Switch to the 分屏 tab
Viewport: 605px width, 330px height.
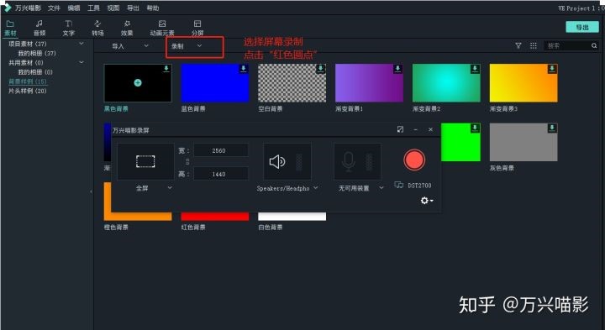(197, 29)
